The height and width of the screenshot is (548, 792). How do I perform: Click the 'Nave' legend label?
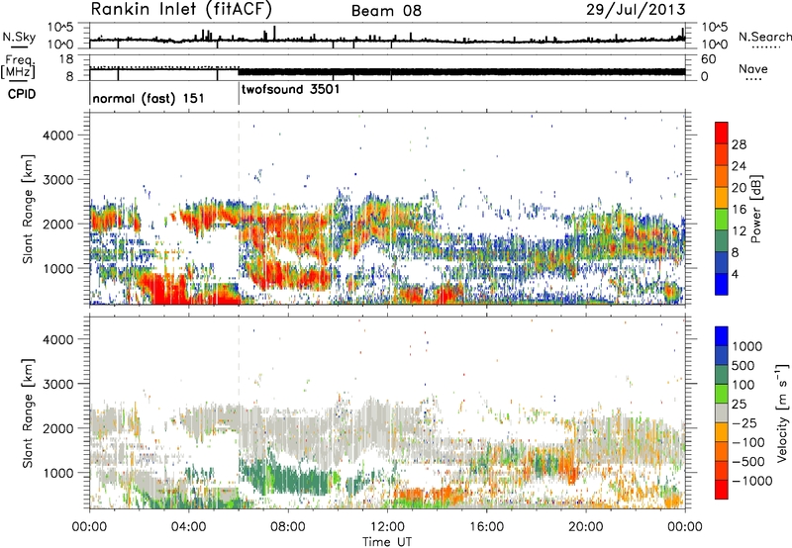tap(753, 68)
